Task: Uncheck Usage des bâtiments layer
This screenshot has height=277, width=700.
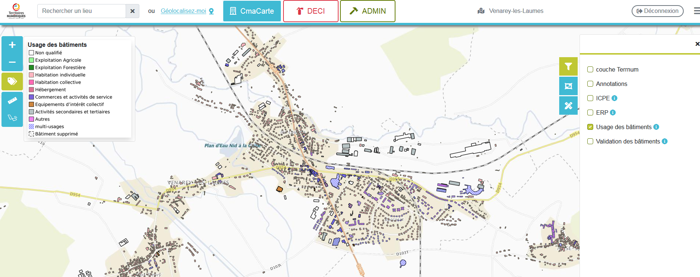Action: 590,127
